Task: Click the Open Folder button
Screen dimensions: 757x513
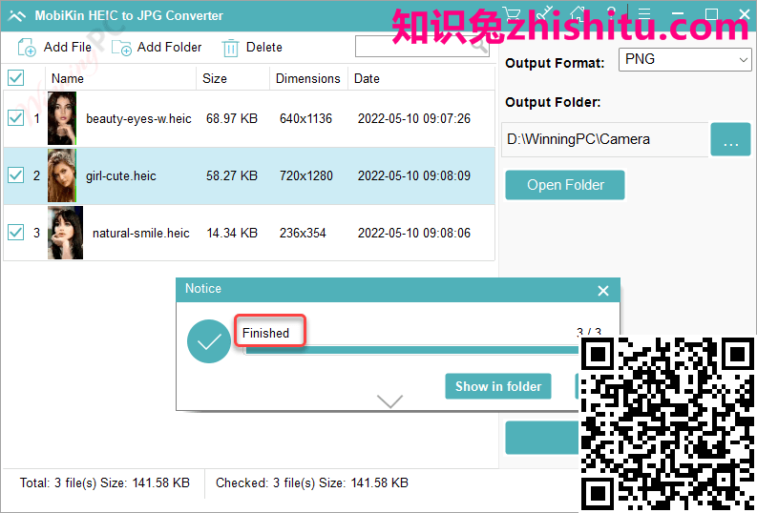Action: click(x=565, y=185)
